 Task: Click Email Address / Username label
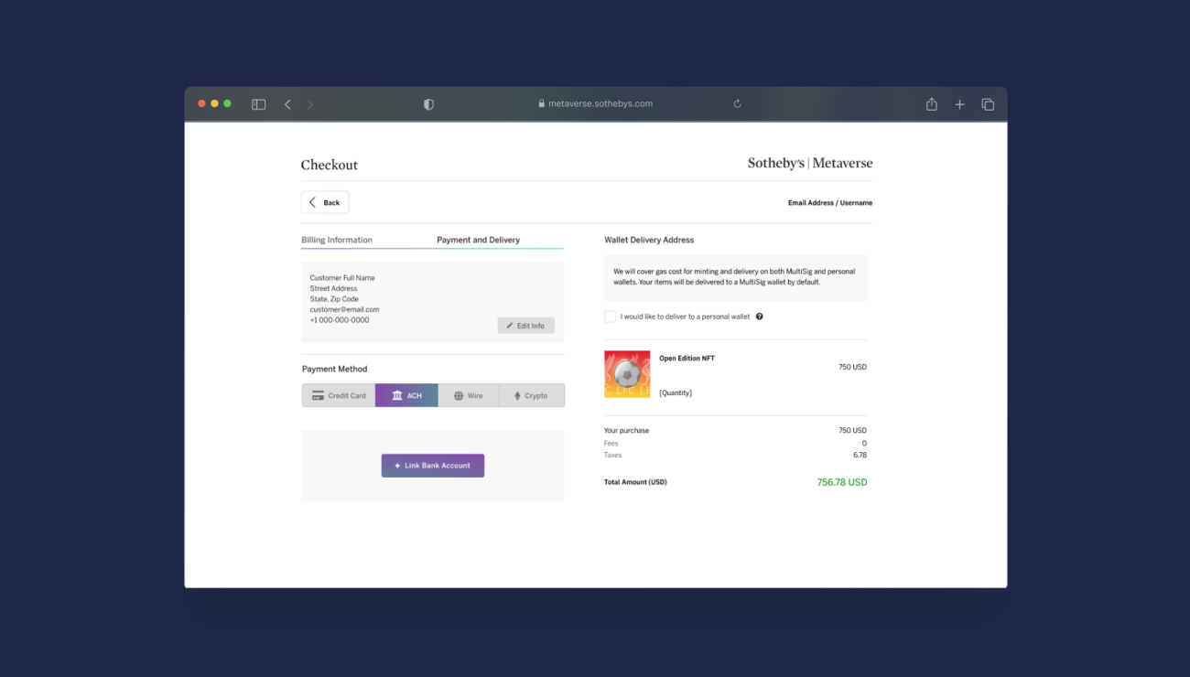(x=830, y=203)
